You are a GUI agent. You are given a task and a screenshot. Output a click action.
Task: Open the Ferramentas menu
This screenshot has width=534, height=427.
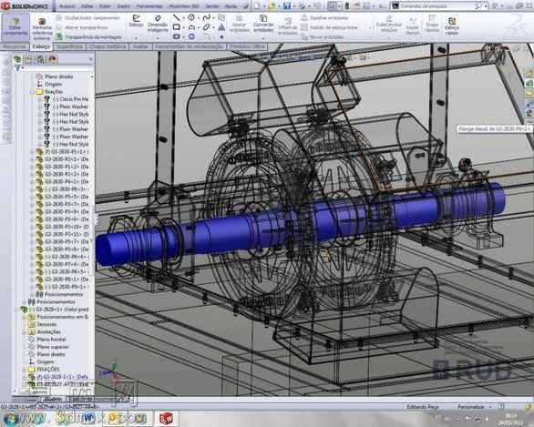pos(149,6)
